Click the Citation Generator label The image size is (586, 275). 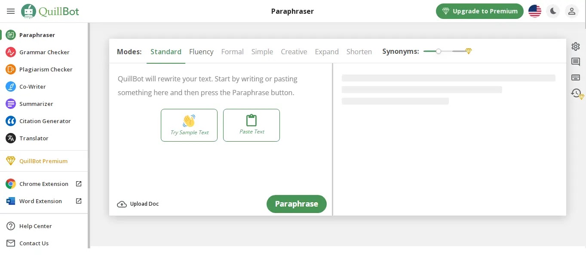pos(45,121)
